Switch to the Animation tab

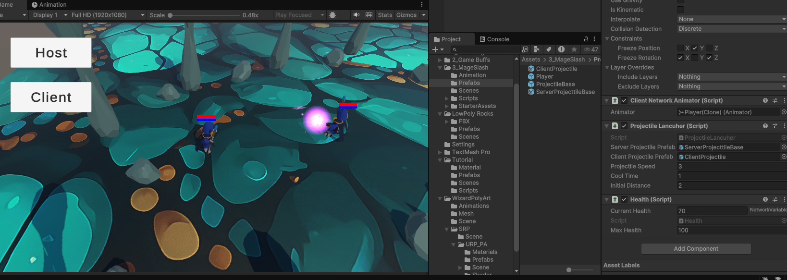click(49, 4)
